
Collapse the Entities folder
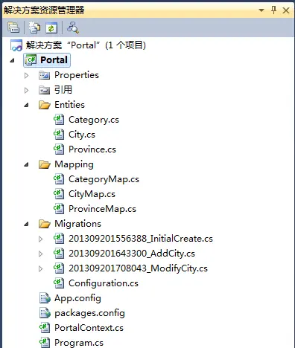(x=26, y=106)
